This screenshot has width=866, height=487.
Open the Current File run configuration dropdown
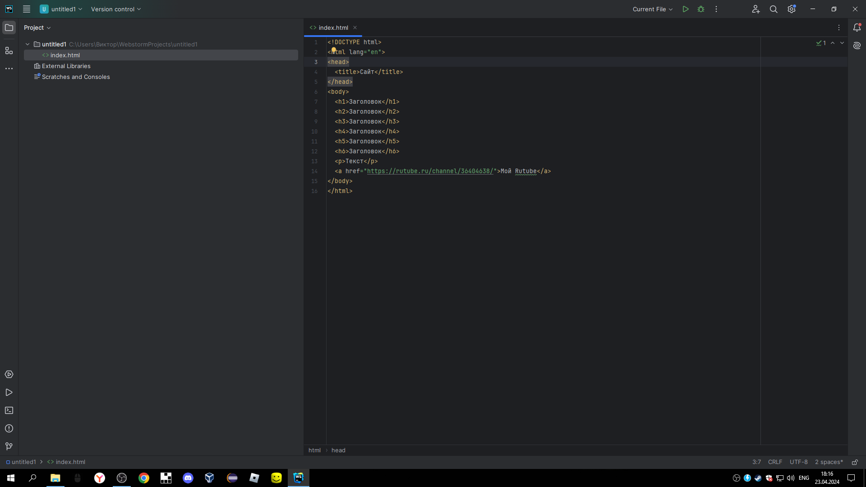(652, 9)
